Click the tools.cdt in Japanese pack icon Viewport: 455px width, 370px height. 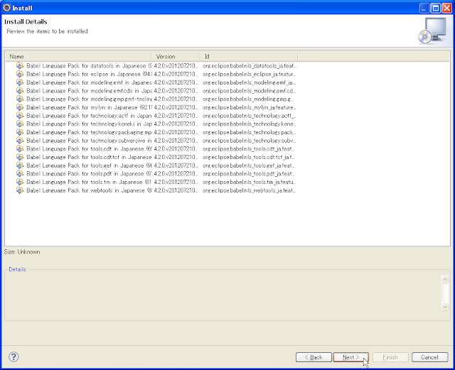(x=20, y=148)
